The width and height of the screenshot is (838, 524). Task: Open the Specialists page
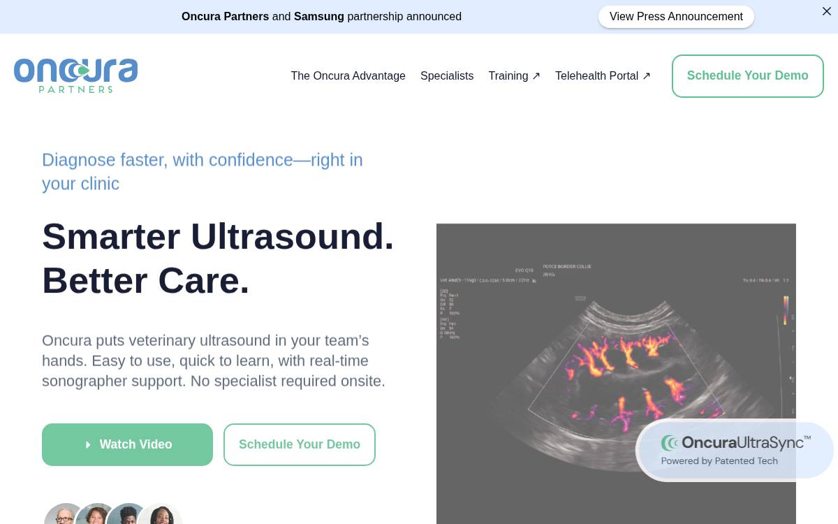click(447, 75)
